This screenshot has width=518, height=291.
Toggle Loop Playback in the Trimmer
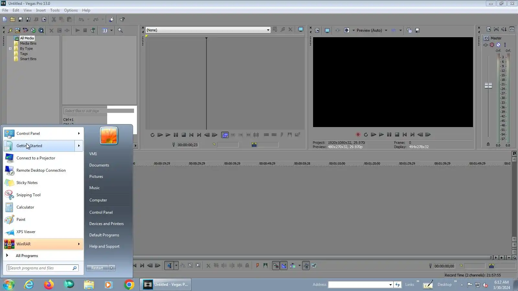pyautogui.click(x=152, y=135)
